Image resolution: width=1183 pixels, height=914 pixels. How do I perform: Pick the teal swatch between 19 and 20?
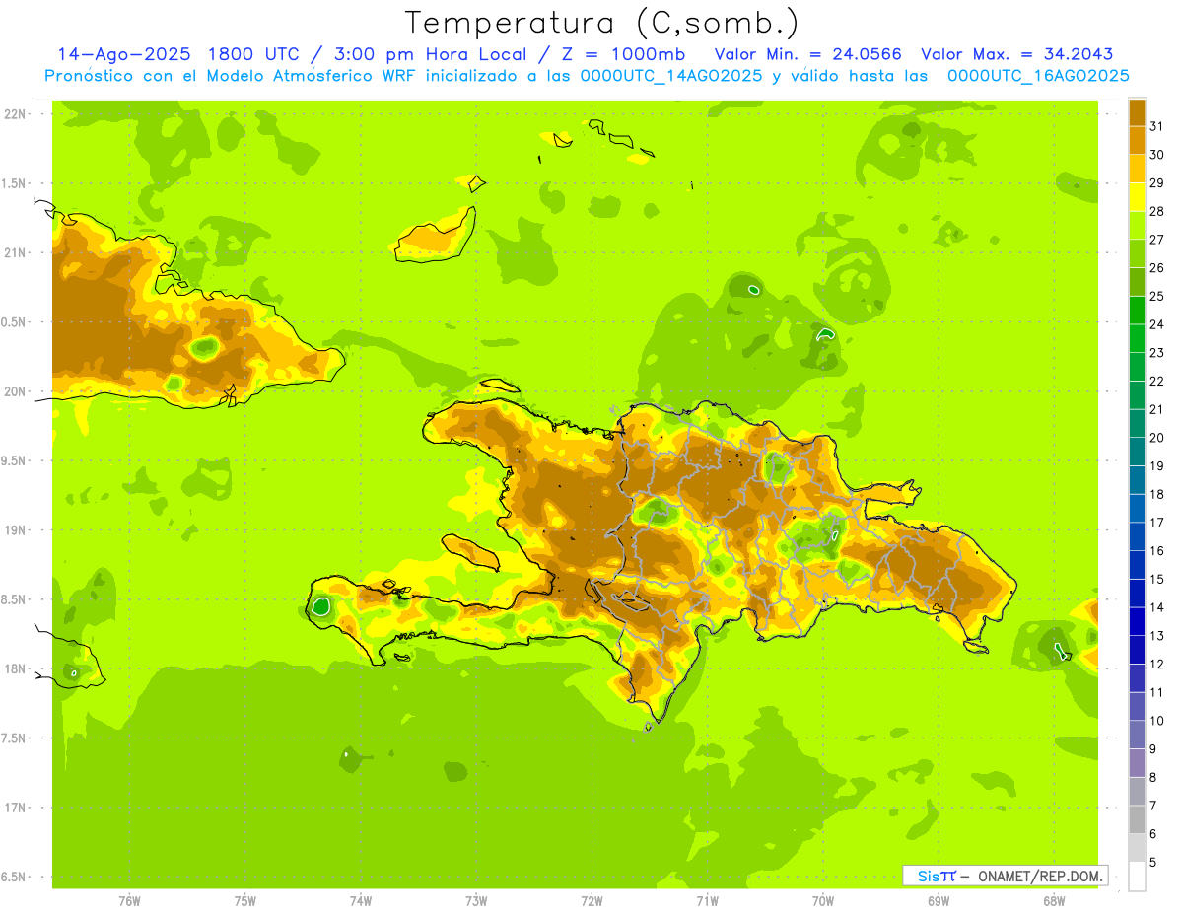click(x=1137, y=452)
